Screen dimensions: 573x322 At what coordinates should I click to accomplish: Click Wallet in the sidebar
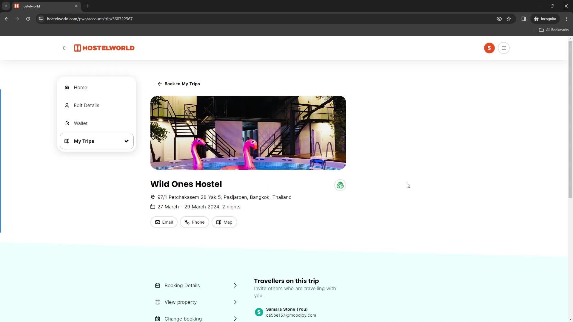tap(81, 123)
